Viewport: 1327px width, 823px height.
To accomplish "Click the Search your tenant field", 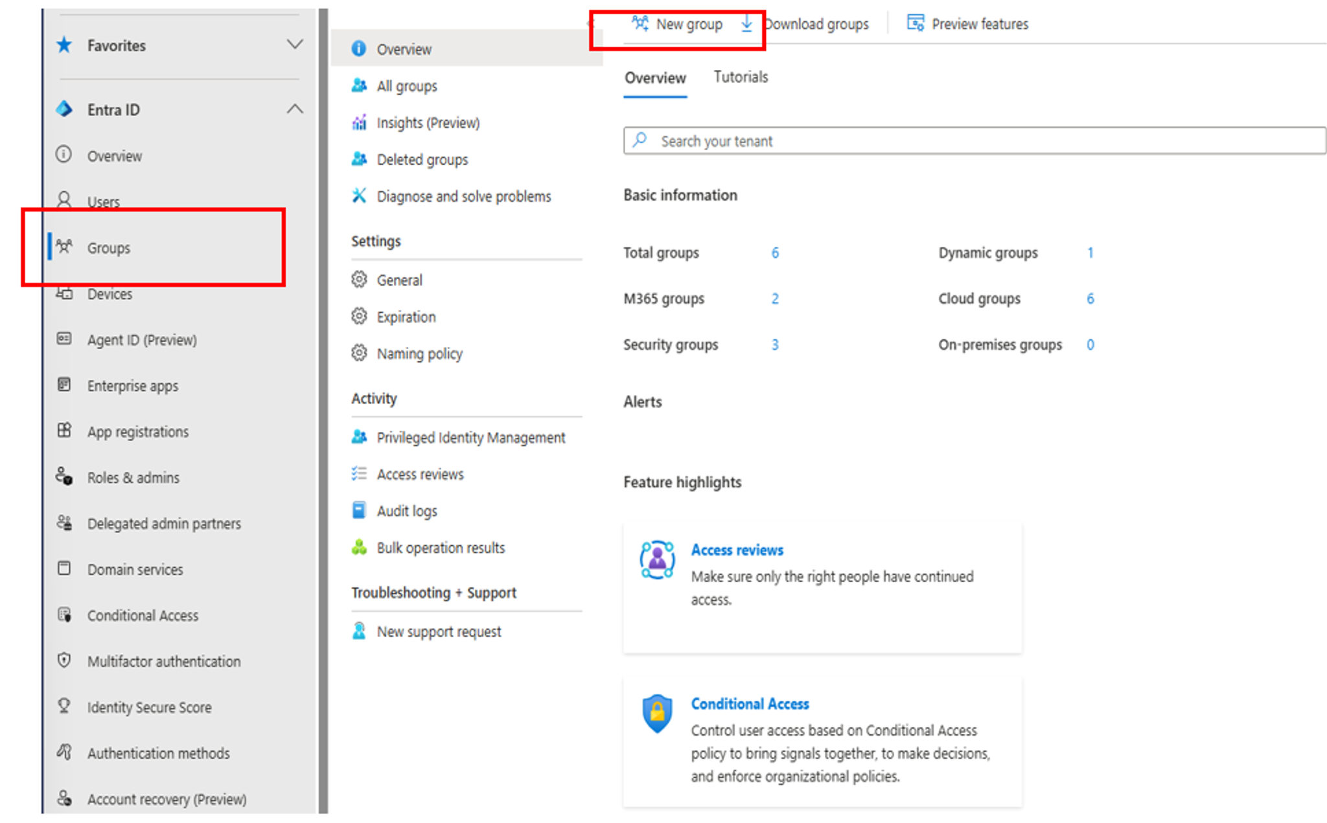I will coord(975,141).
